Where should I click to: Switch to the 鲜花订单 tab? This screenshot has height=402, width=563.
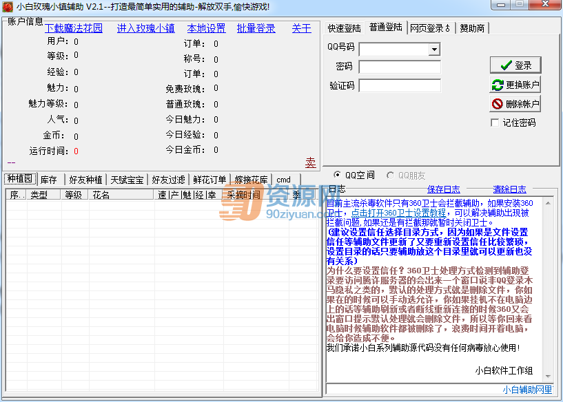click(209, 180)
